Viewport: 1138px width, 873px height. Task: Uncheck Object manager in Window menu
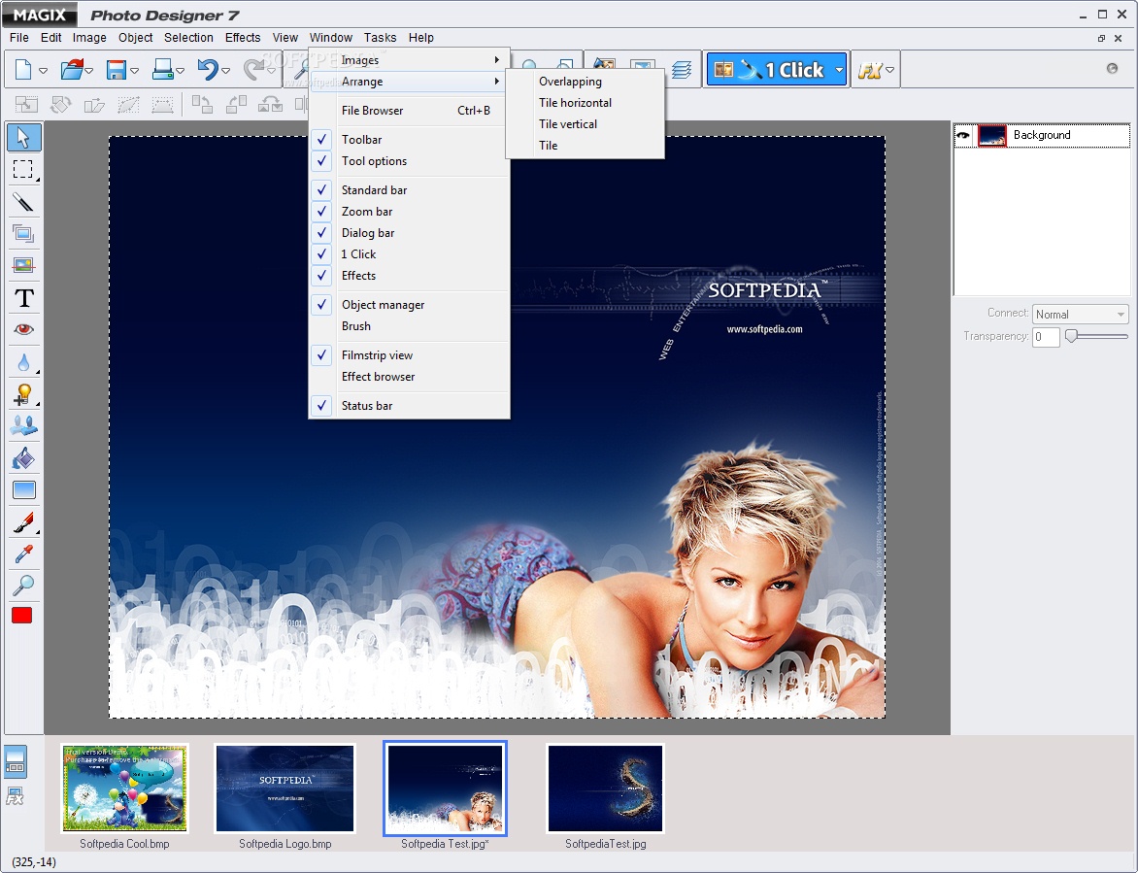tap(410, 305)
